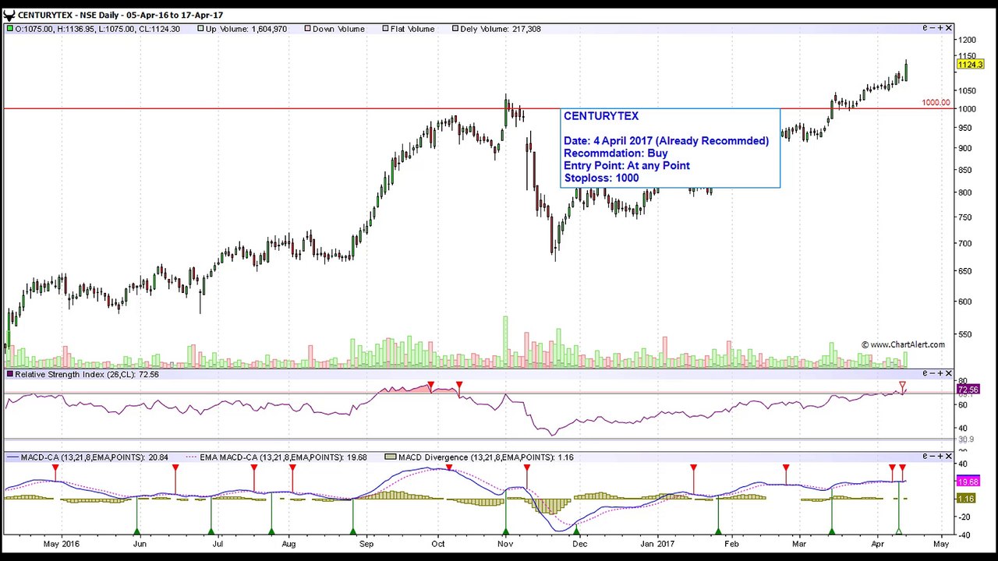Click the ChartAlert bull logo in title bar
This screenshot has width=998, height=561.
coord(9,15)
